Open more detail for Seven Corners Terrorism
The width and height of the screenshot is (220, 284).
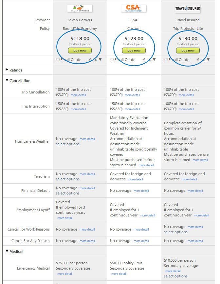tap(87, 174)
